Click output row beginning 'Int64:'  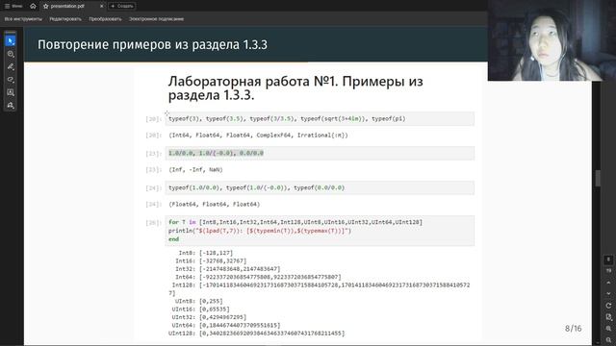pos(258,277)
